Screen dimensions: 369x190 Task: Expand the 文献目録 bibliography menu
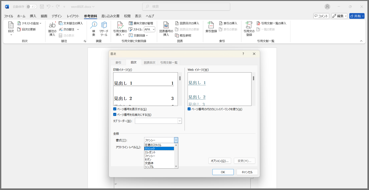138,36
